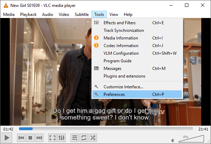This screenshot has height=144, width=211.
Task: Click the orange Media Information icon
Action: point(96,38)
